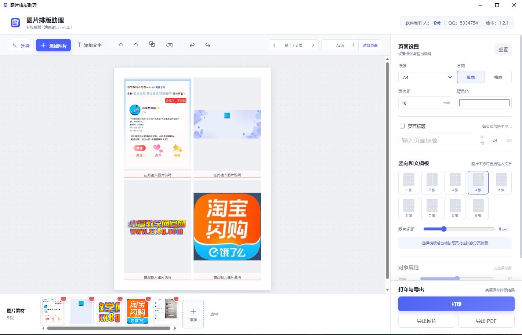Click 清空 to clear image materials

pos(214,314)
